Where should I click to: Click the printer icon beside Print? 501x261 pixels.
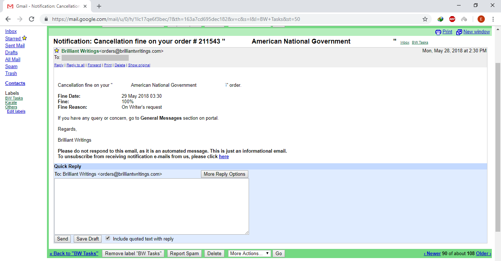(438, 32)
